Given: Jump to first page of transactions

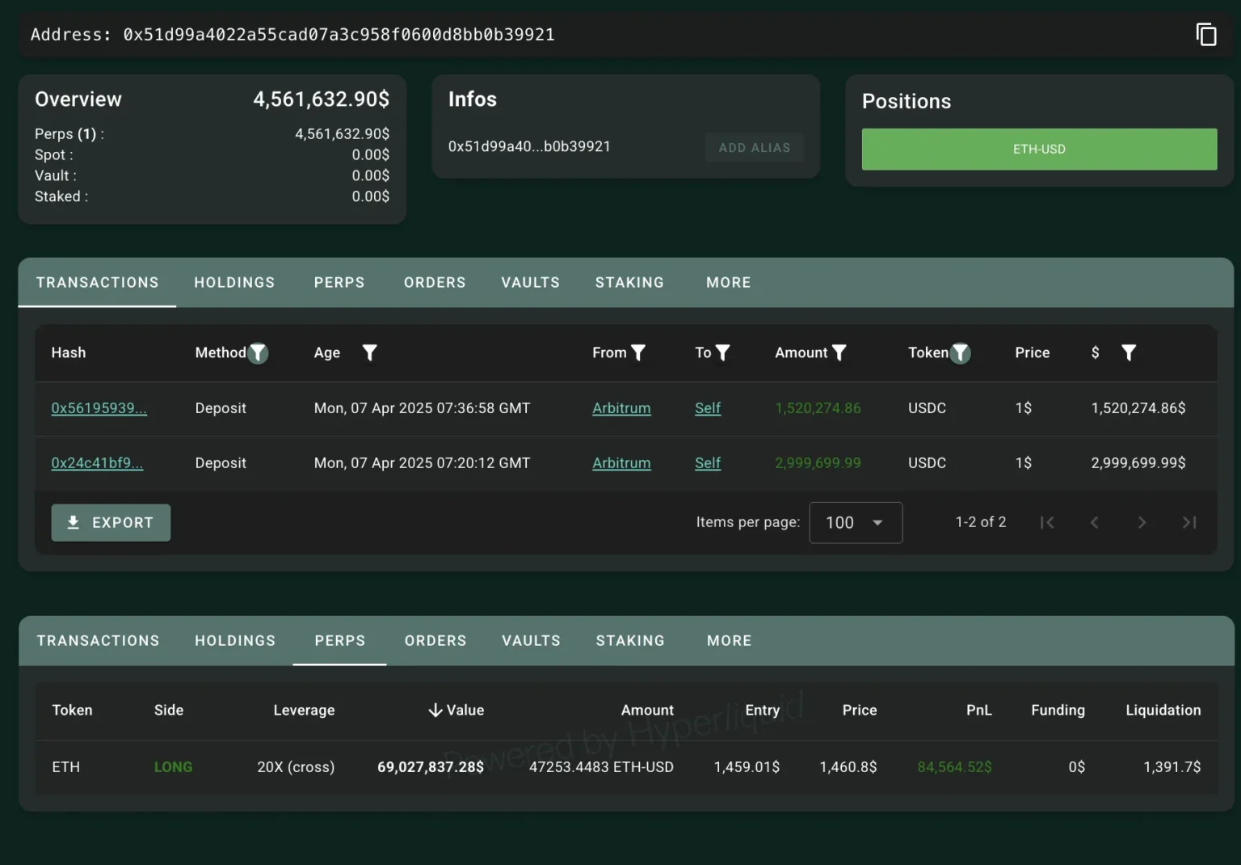Looking at the screenshot, I should coord(1047,522).
